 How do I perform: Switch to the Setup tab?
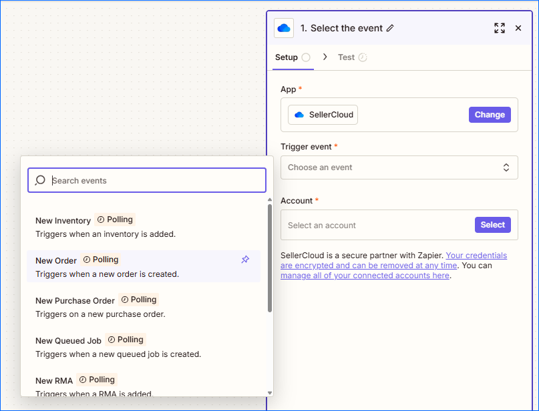(x=287, y=57)
